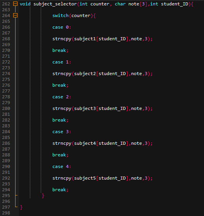Viewport: 204px width, 216px height.
Task: Place cursor on subject2 identifier
Action: click(85, 74)
